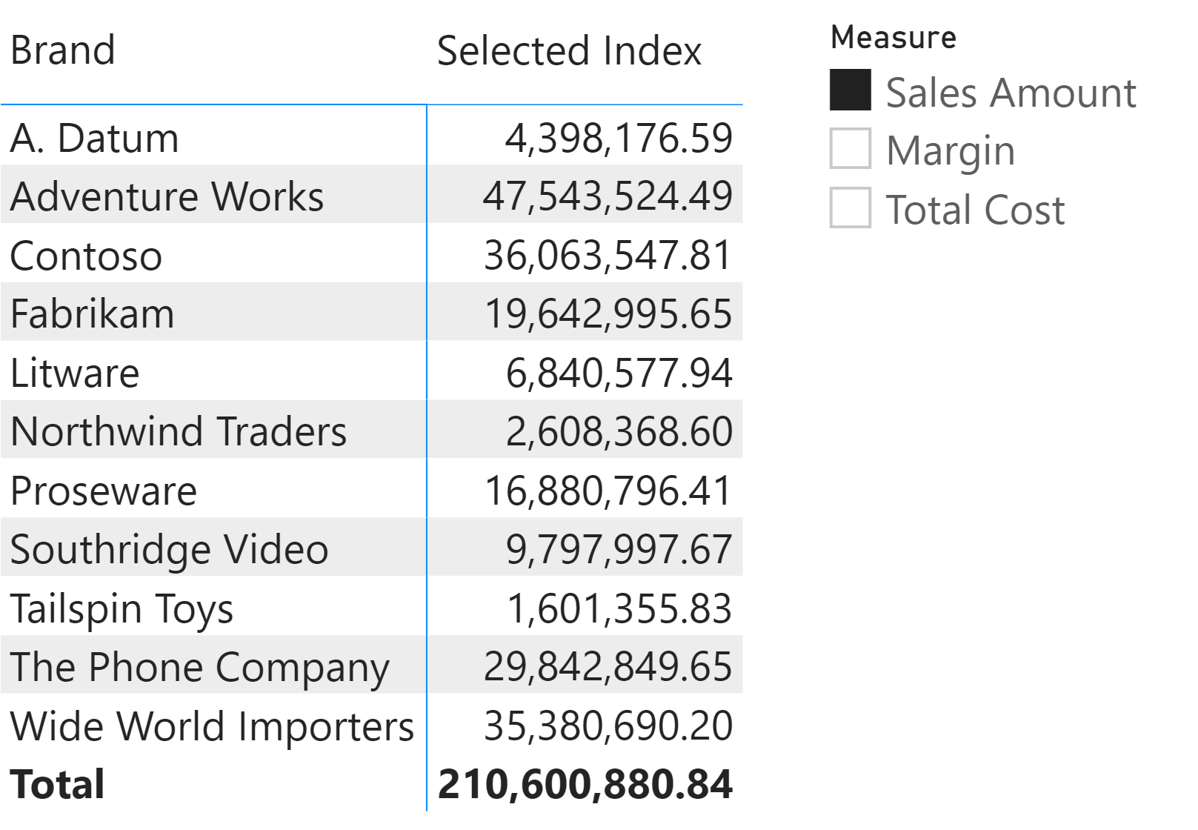
Task: Select the Adventure Works brand row
Action: (372, 196)
